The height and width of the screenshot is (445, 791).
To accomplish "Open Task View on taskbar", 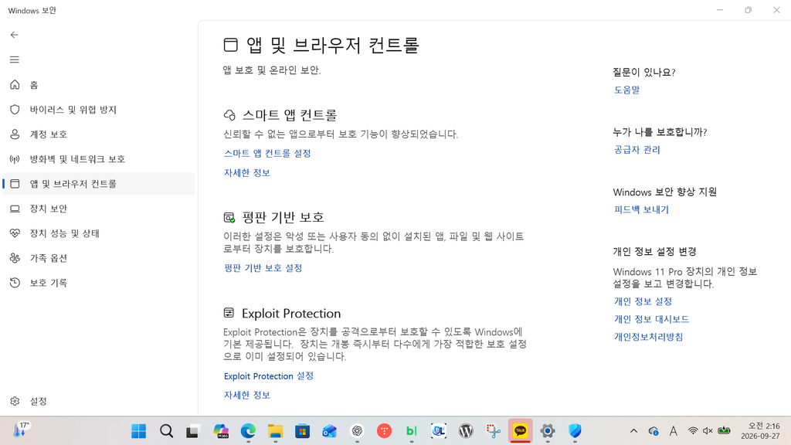I will 193,431.
